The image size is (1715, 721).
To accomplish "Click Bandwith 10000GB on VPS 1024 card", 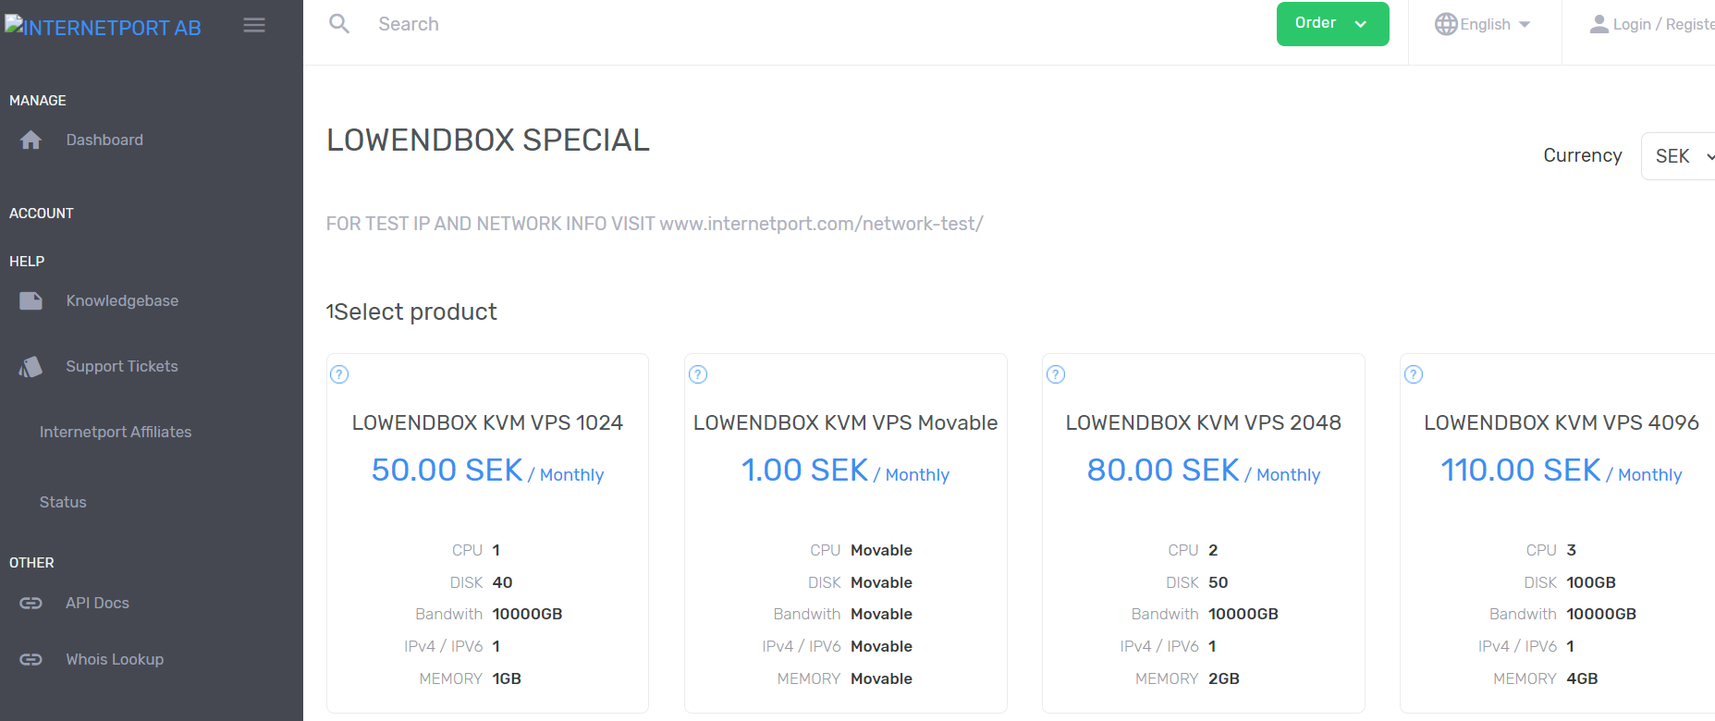I will (489, 614).
